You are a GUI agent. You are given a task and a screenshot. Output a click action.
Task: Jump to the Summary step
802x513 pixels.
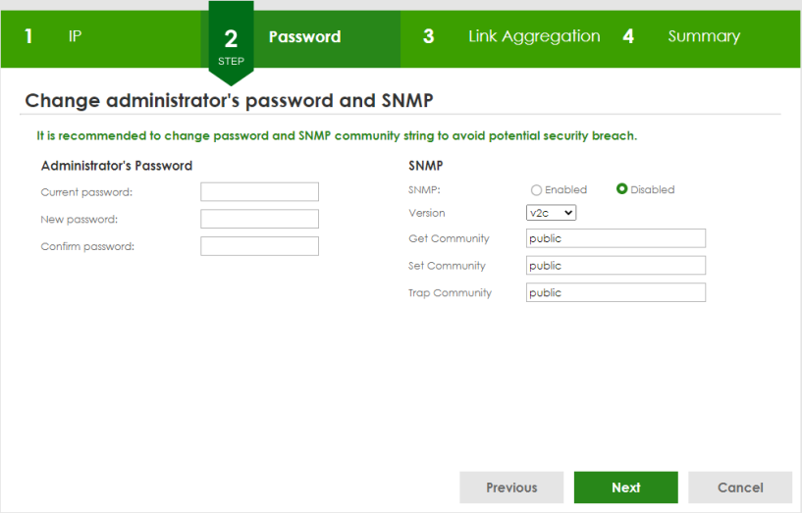704,36
